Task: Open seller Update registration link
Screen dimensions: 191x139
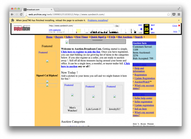Action: (144, 105)
